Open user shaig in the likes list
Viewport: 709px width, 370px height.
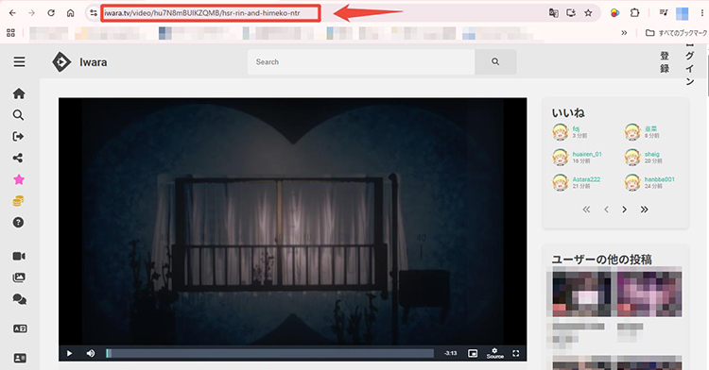652,154
